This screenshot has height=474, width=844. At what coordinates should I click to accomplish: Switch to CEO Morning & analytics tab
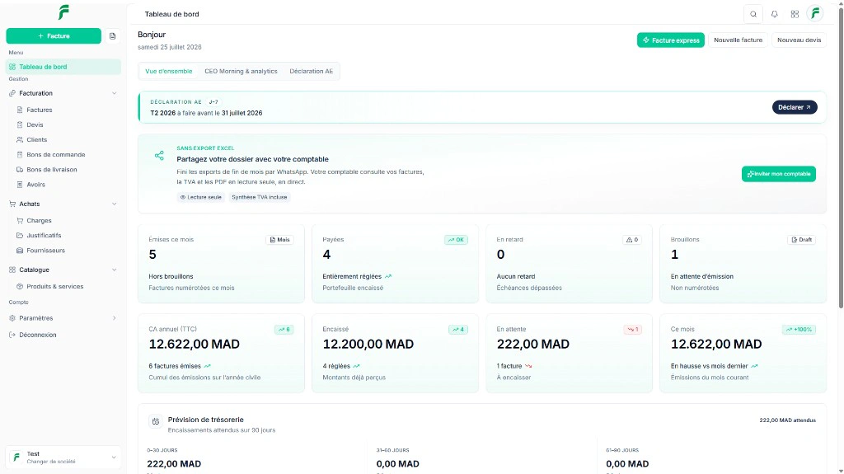tap(241, 71)
